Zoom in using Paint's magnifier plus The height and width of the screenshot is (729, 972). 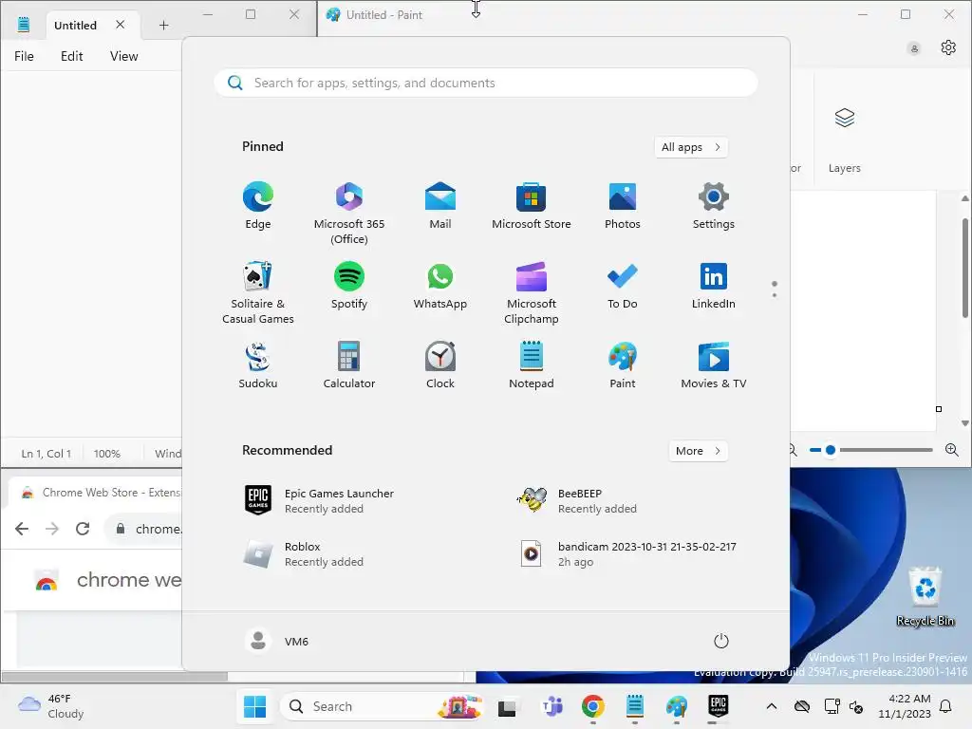point(952,450)
